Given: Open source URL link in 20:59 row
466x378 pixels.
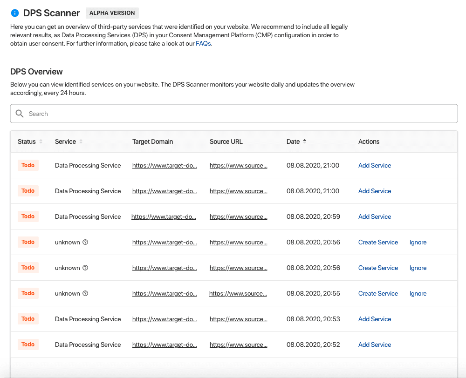Looking at the screenshot, I should [238, 216].
